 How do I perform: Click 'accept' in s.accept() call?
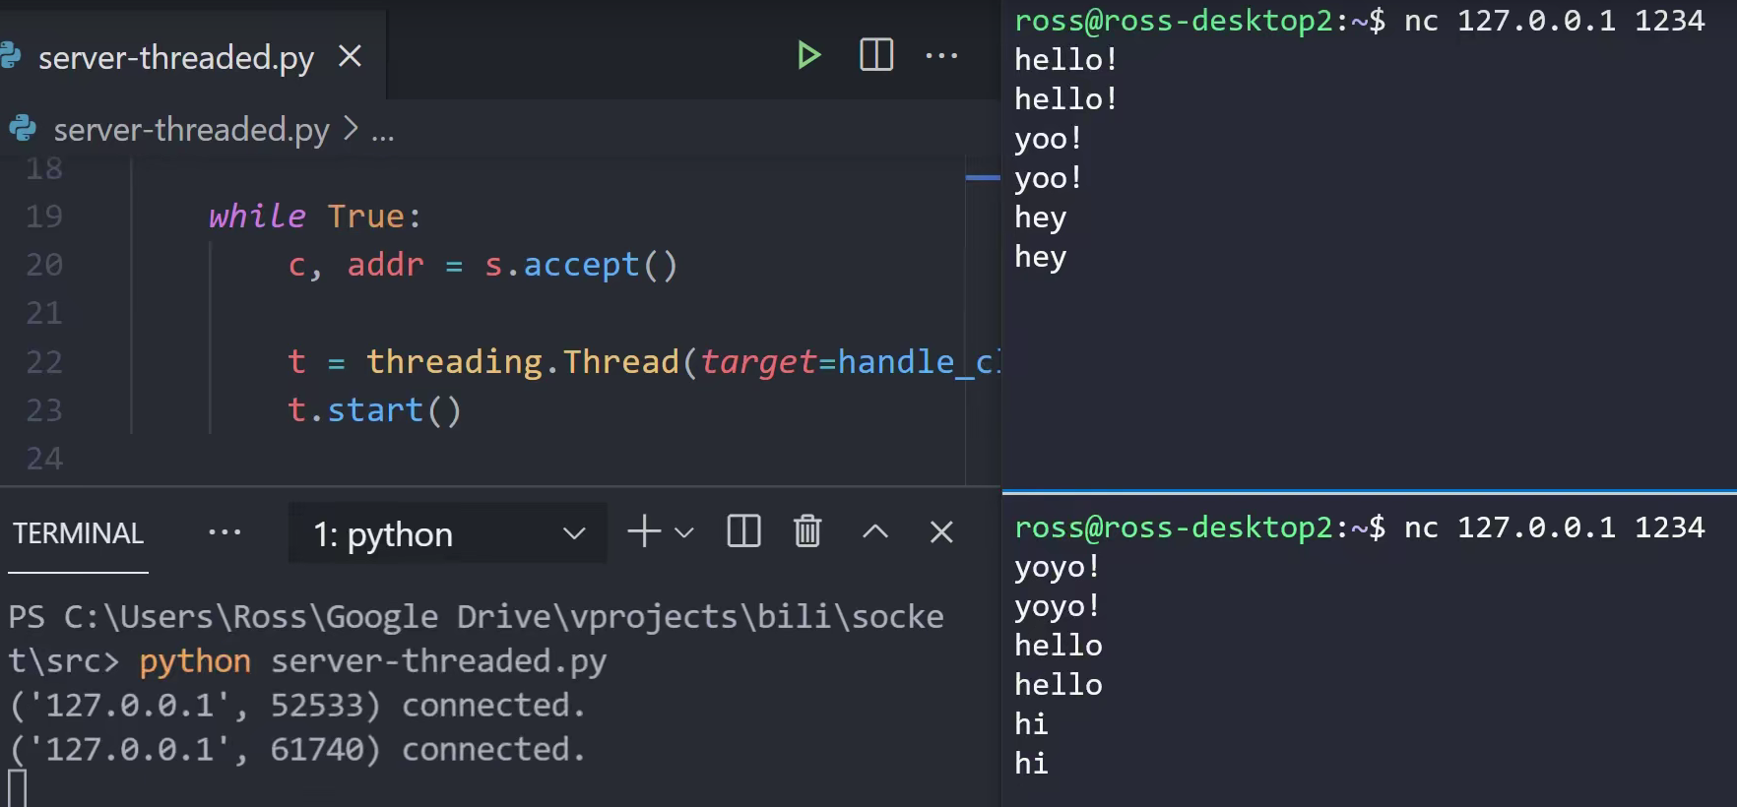coord(581,265)
